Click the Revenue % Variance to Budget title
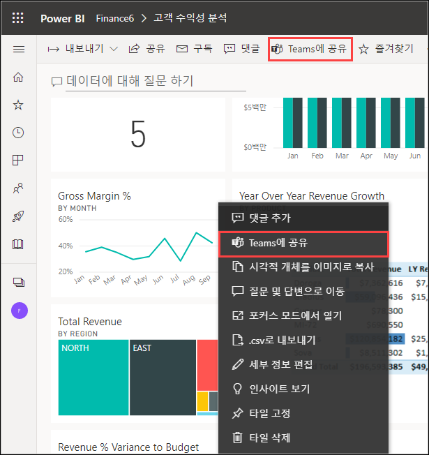Viewport: 429px width, 455px height. (x=128, y=447)
